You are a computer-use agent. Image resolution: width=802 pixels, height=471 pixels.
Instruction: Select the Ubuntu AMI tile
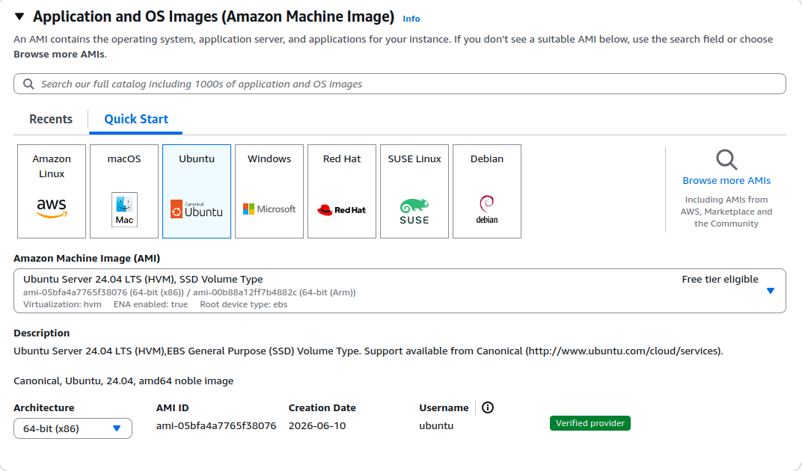[197, 191]
